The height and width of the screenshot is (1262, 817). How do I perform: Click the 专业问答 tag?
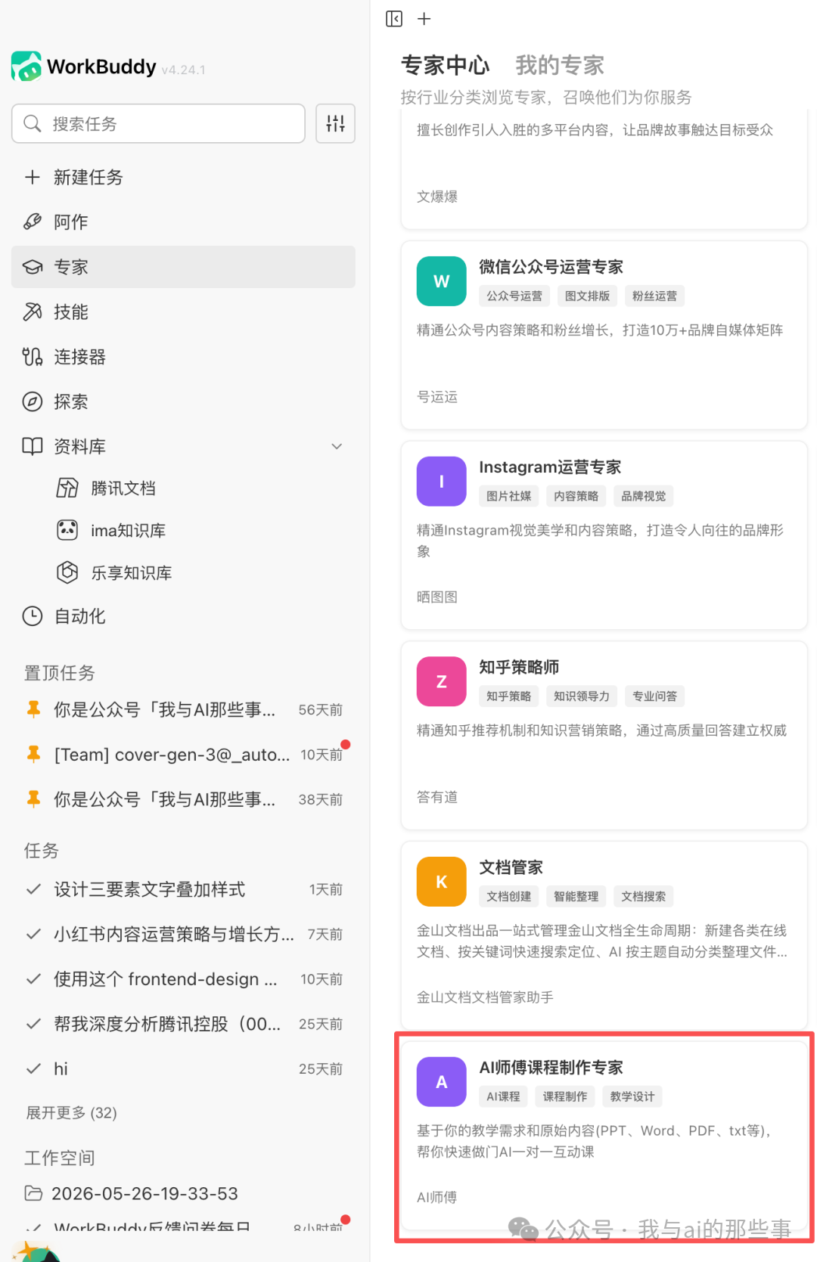coord(655,696)
